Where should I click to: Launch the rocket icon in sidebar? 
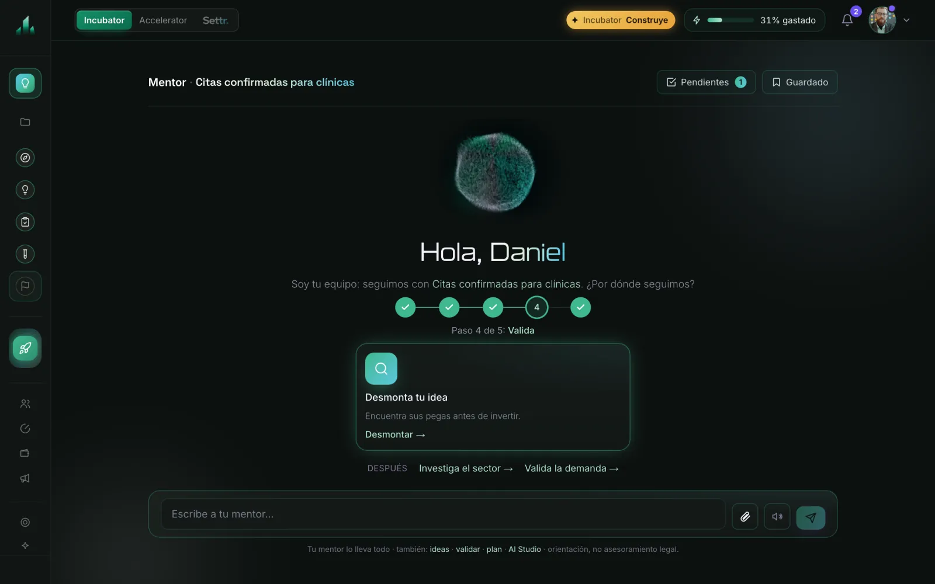tap(25, 349)
